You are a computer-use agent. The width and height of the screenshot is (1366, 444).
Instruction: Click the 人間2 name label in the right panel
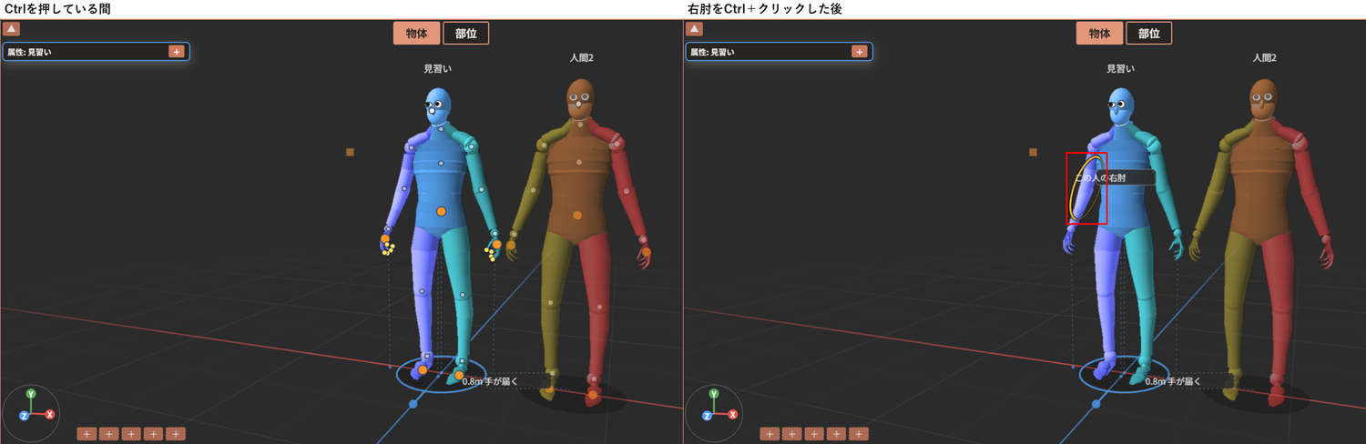pyautogui.click(x=1264, y=57)
